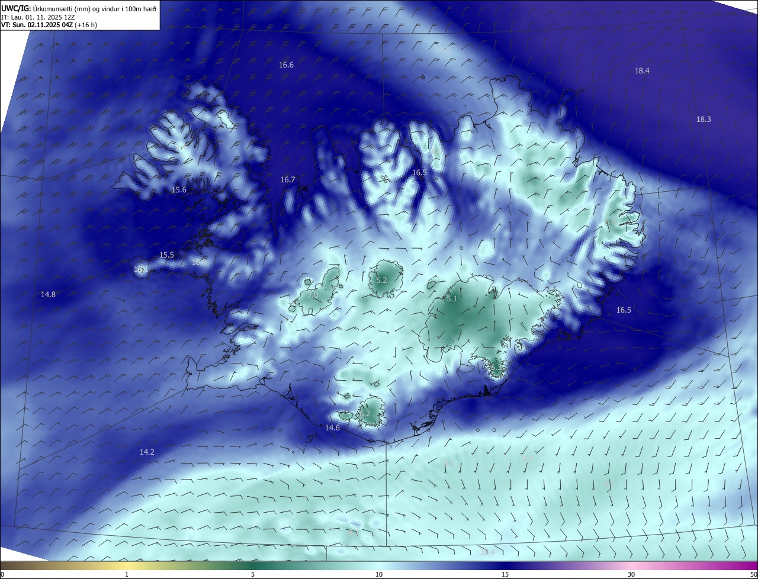Click the 14.2 value label on the map
Viewport: 758px width, 579px height.
pos(147,452)
